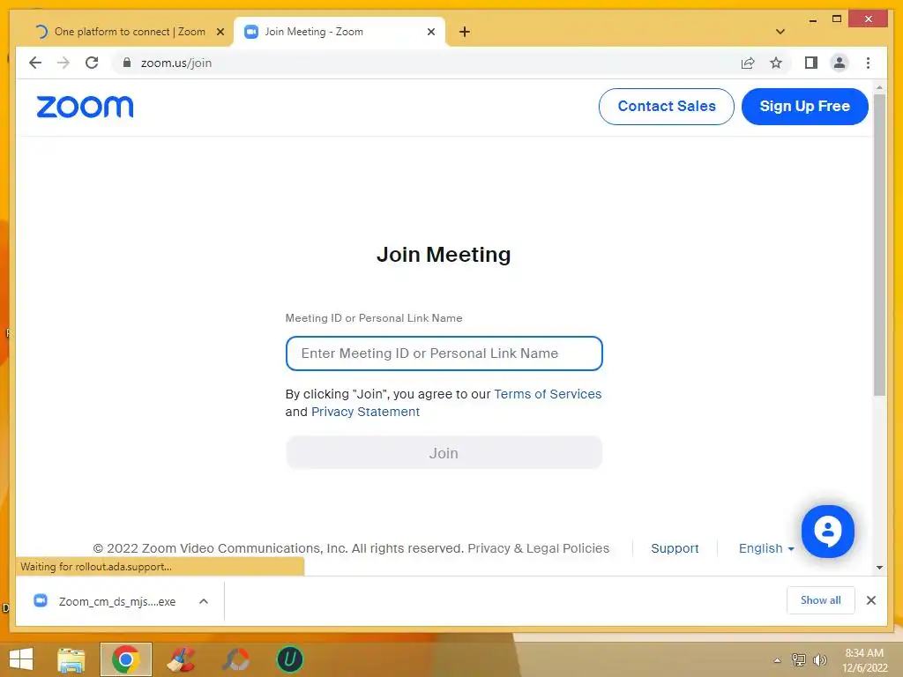Expand download item options chevron

(x=204, y=601)
